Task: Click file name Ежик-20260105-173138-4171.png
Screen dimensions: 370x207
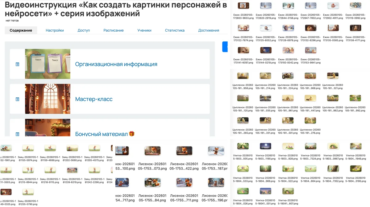Action: 355,39
